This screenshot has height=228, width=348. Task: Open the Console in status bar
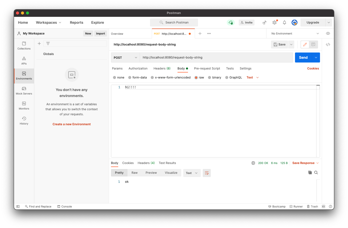click(x=64, y=206)
